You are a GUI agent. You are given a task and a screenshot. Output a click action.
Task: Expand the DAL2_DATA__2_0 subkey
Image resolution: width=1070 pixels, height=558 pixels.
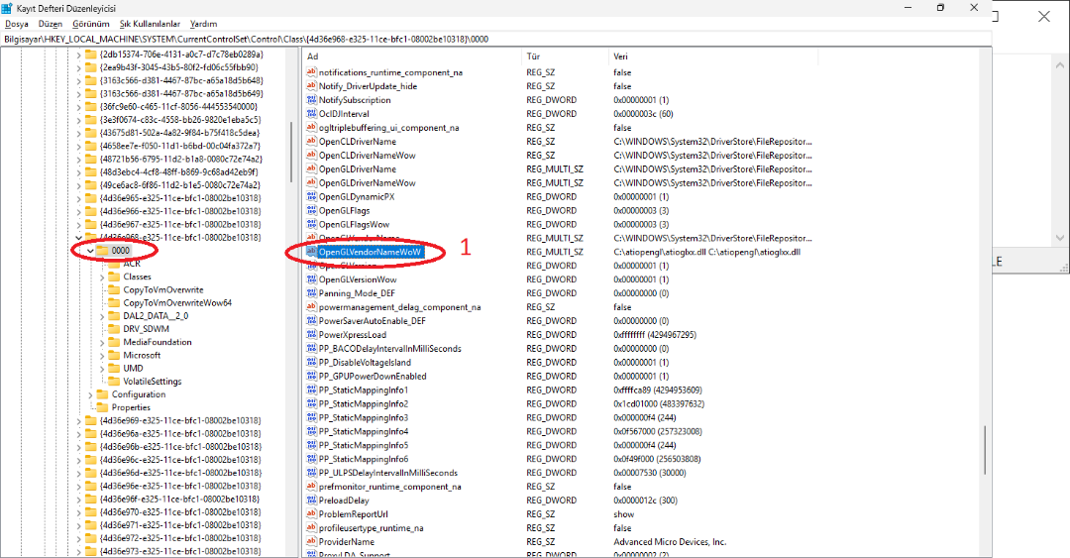pos(102,316)
